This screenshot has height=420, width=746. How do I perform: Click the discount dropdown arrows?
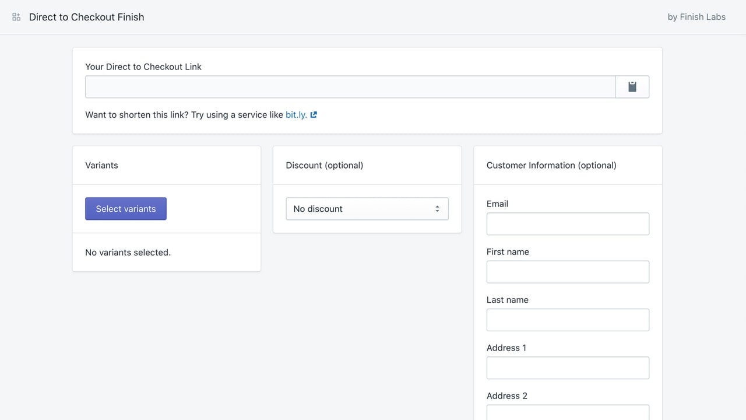[x=437, y=209]
